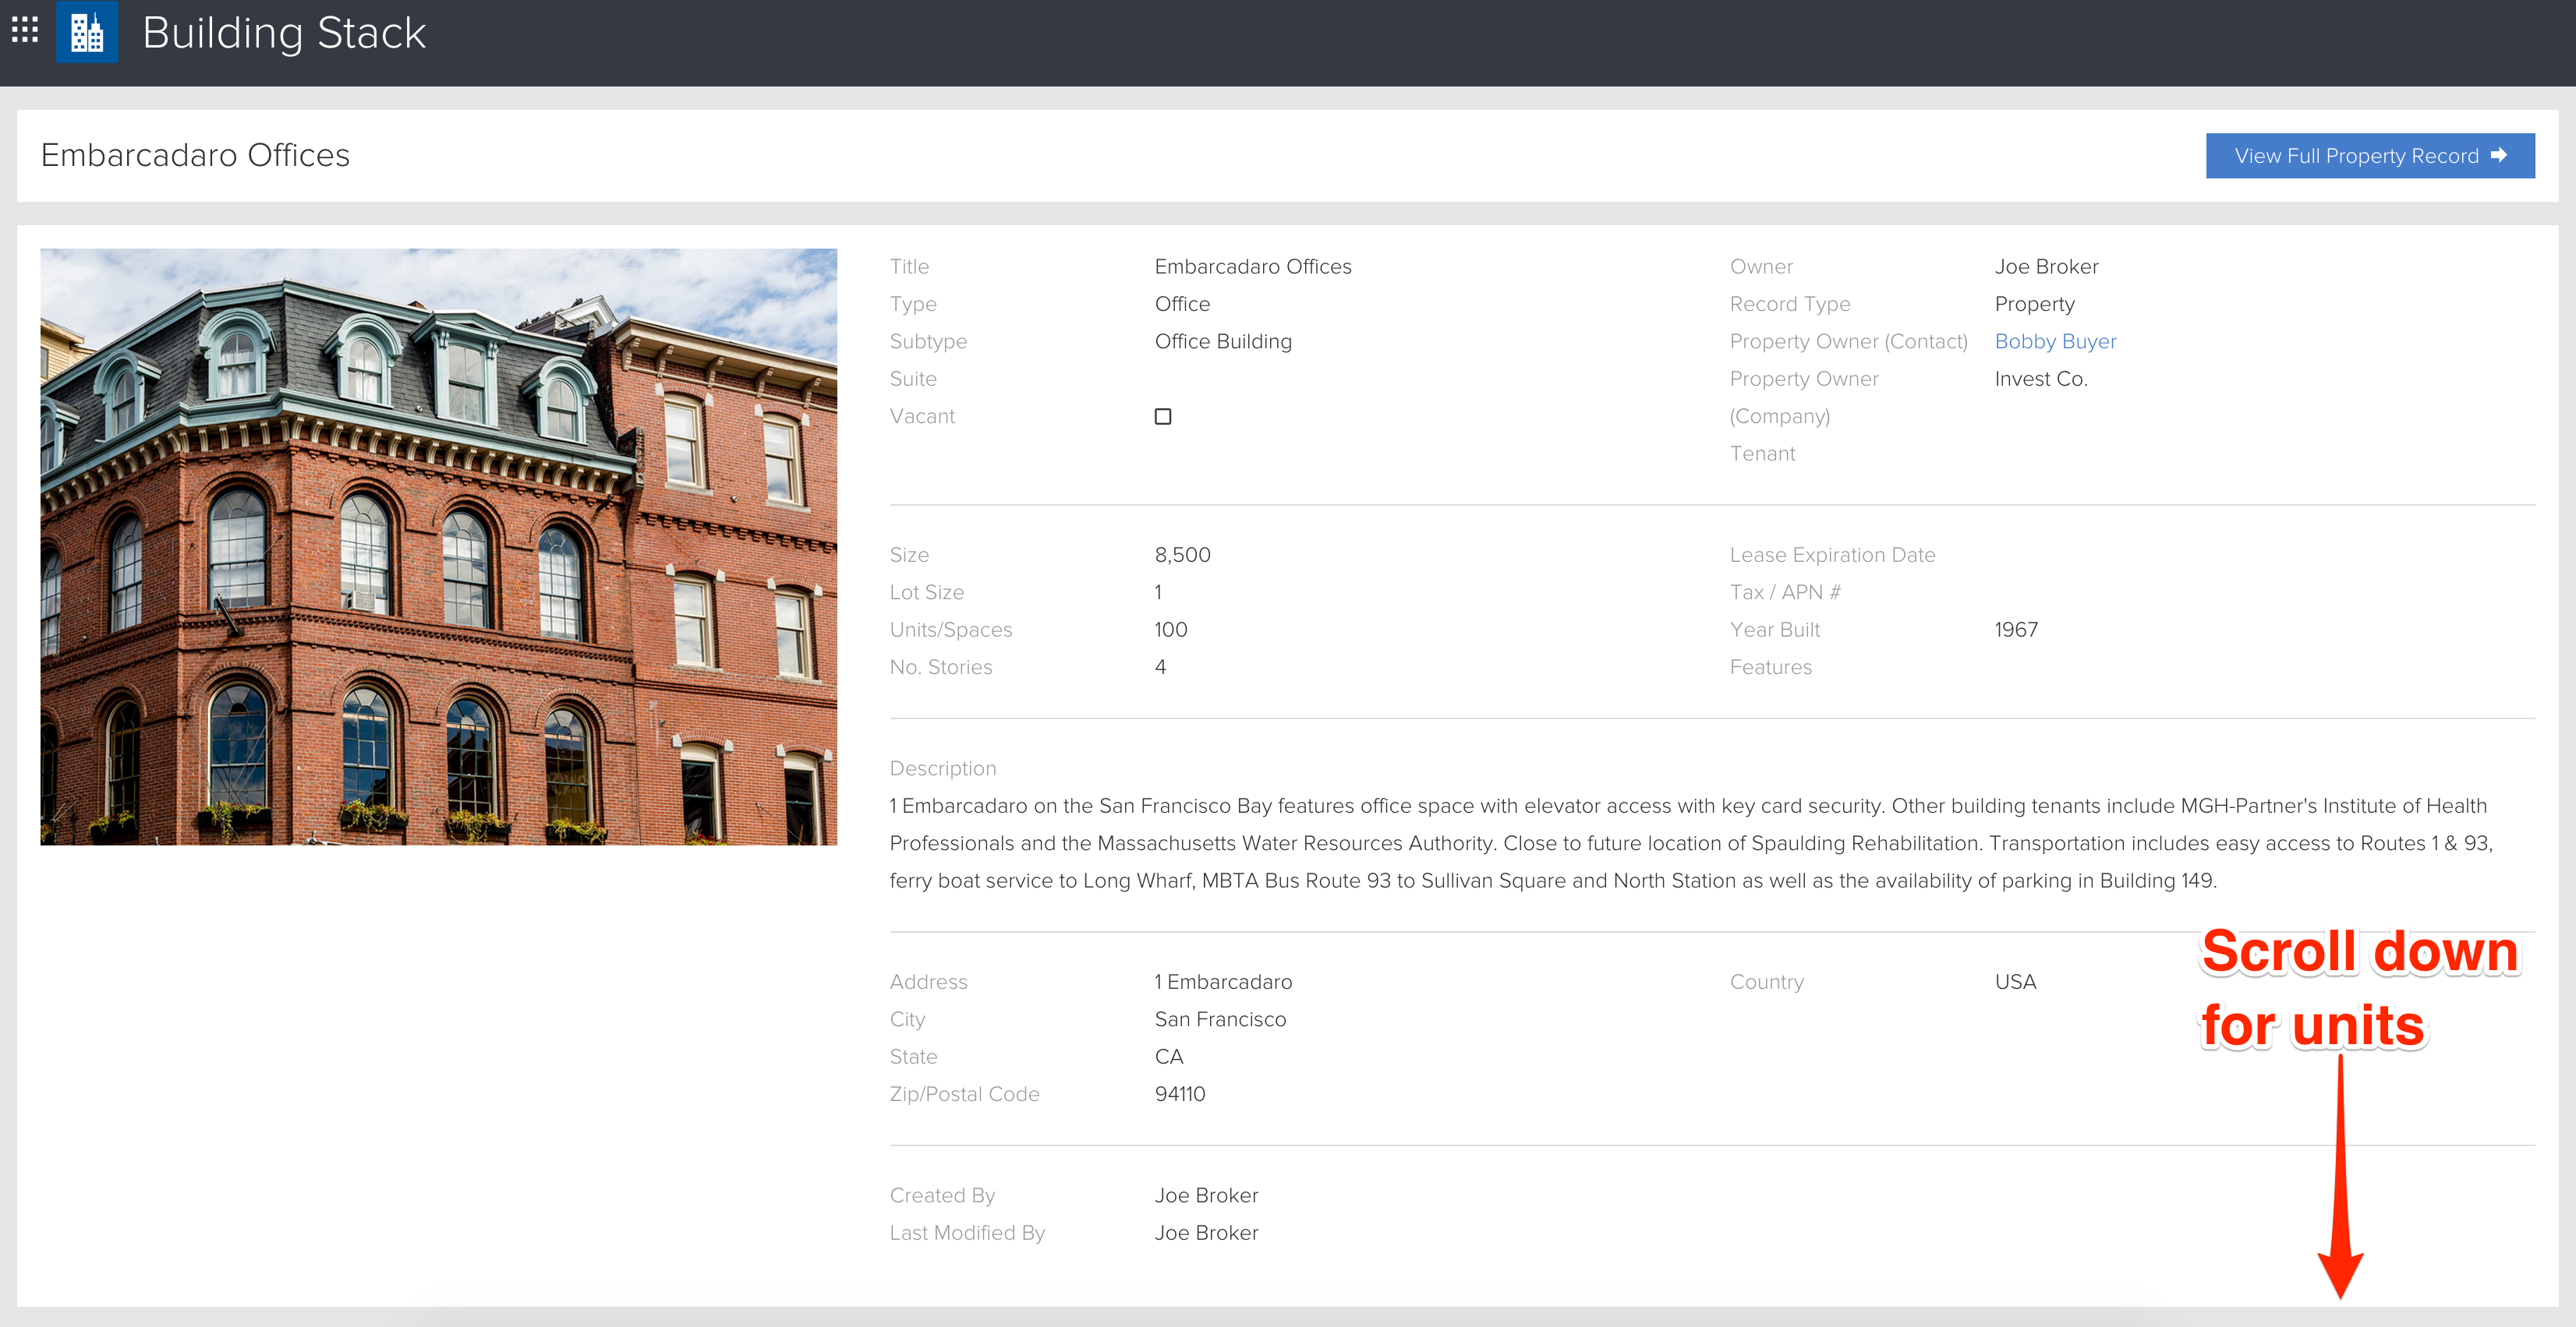Select the address 1 Embarcadaro
2576x1327 pixels.
click(x=1223, y=981)
